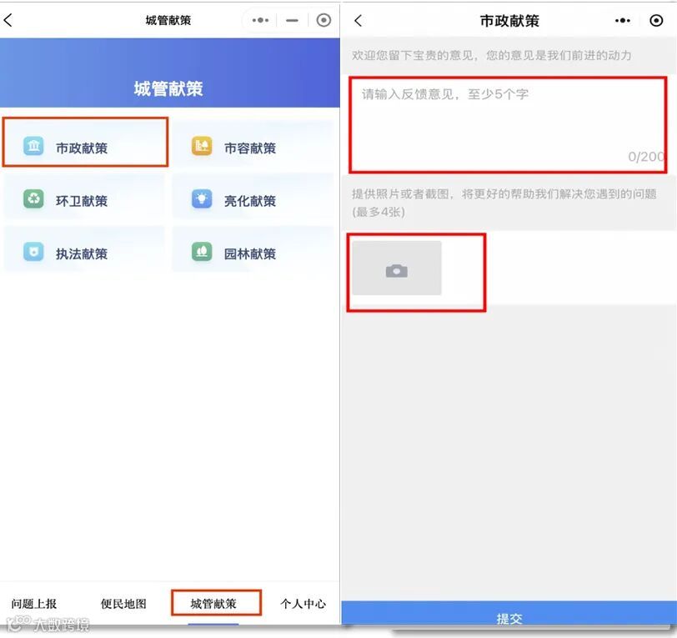Open the 便民地图 tab
677x638 pixels.
pos(123,603)
